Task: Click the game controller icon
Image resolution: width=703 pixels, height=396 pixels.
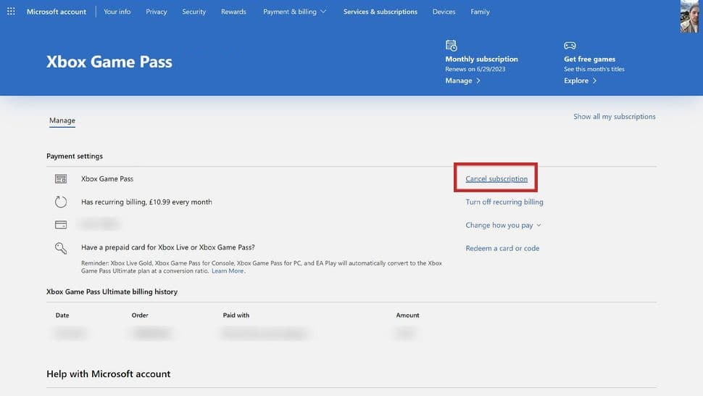Action: (570, 45)
